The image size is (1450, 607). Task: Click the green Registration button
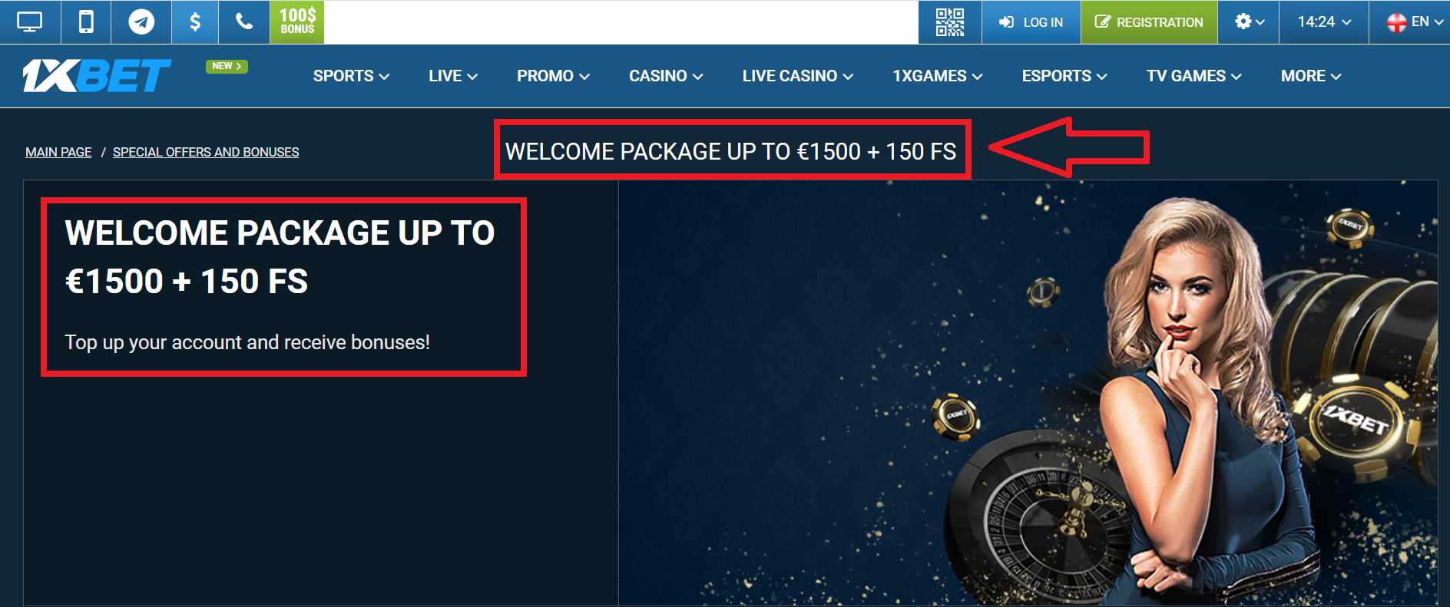(x=1149, y=22)
